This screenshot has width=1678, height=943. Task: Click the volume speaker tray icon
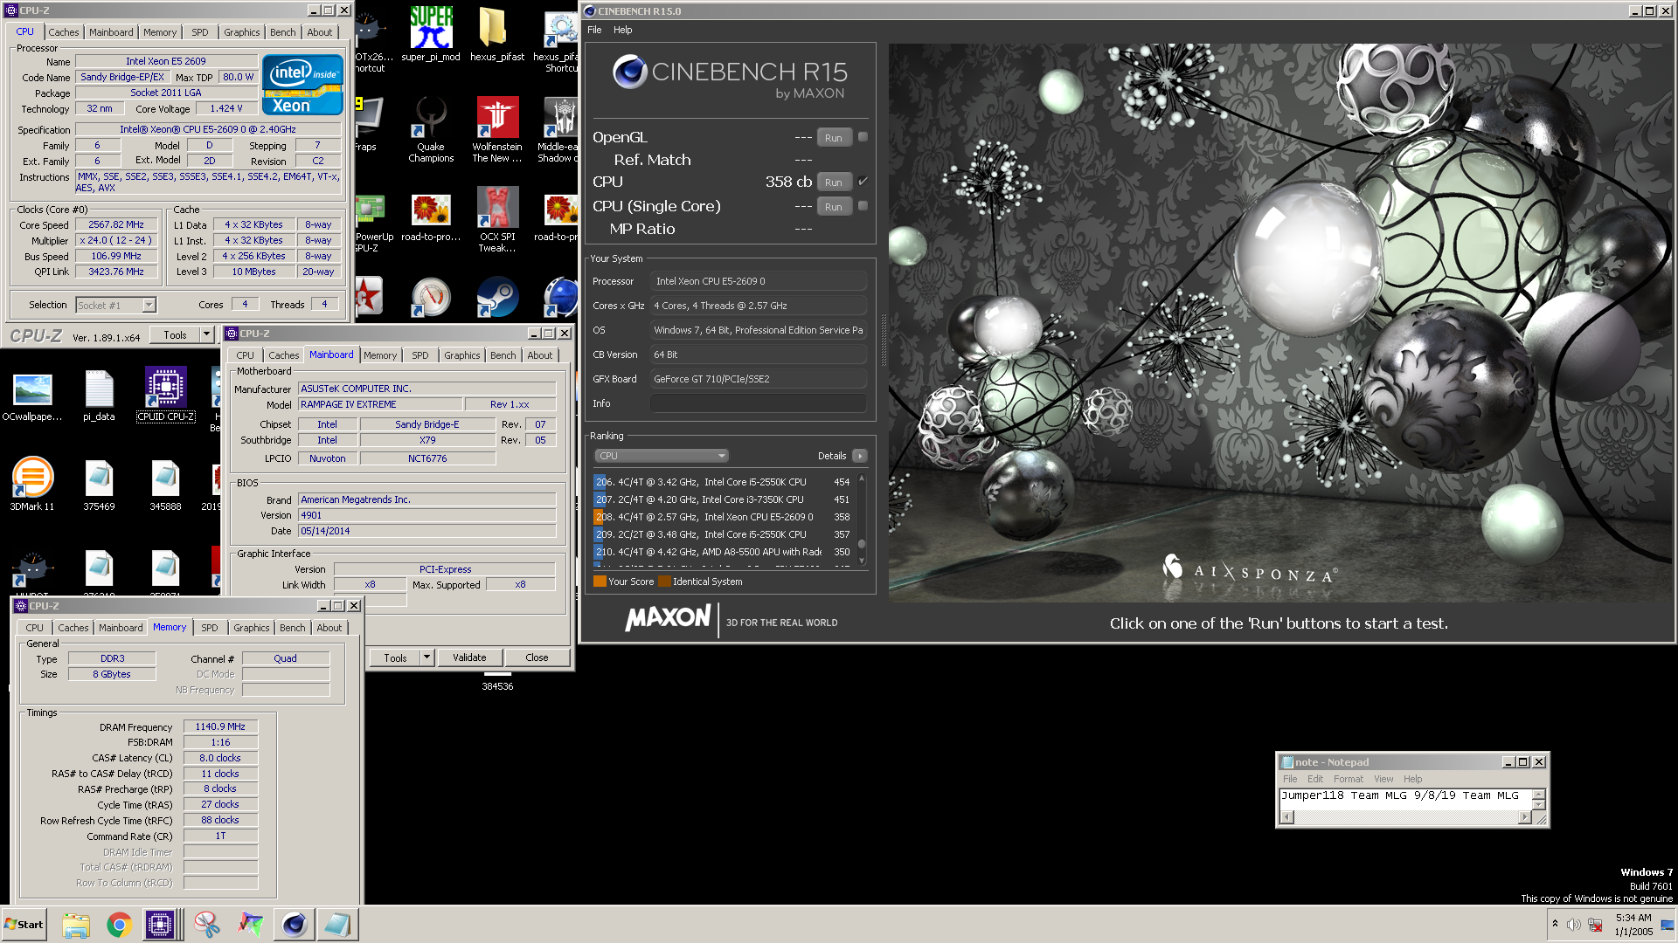point(1574,925)
